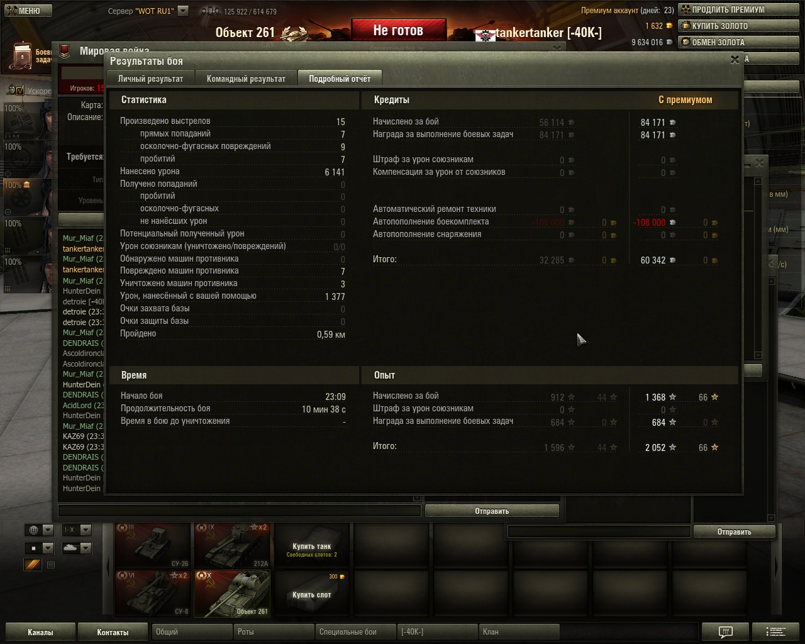Close the partly hidden window behind results

tap(759, 162)
